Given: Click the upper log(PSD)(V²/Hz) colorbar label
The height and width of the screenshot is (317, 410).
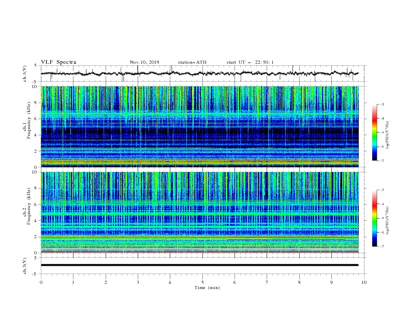Looking at the screenshot, I should (387, 135).
